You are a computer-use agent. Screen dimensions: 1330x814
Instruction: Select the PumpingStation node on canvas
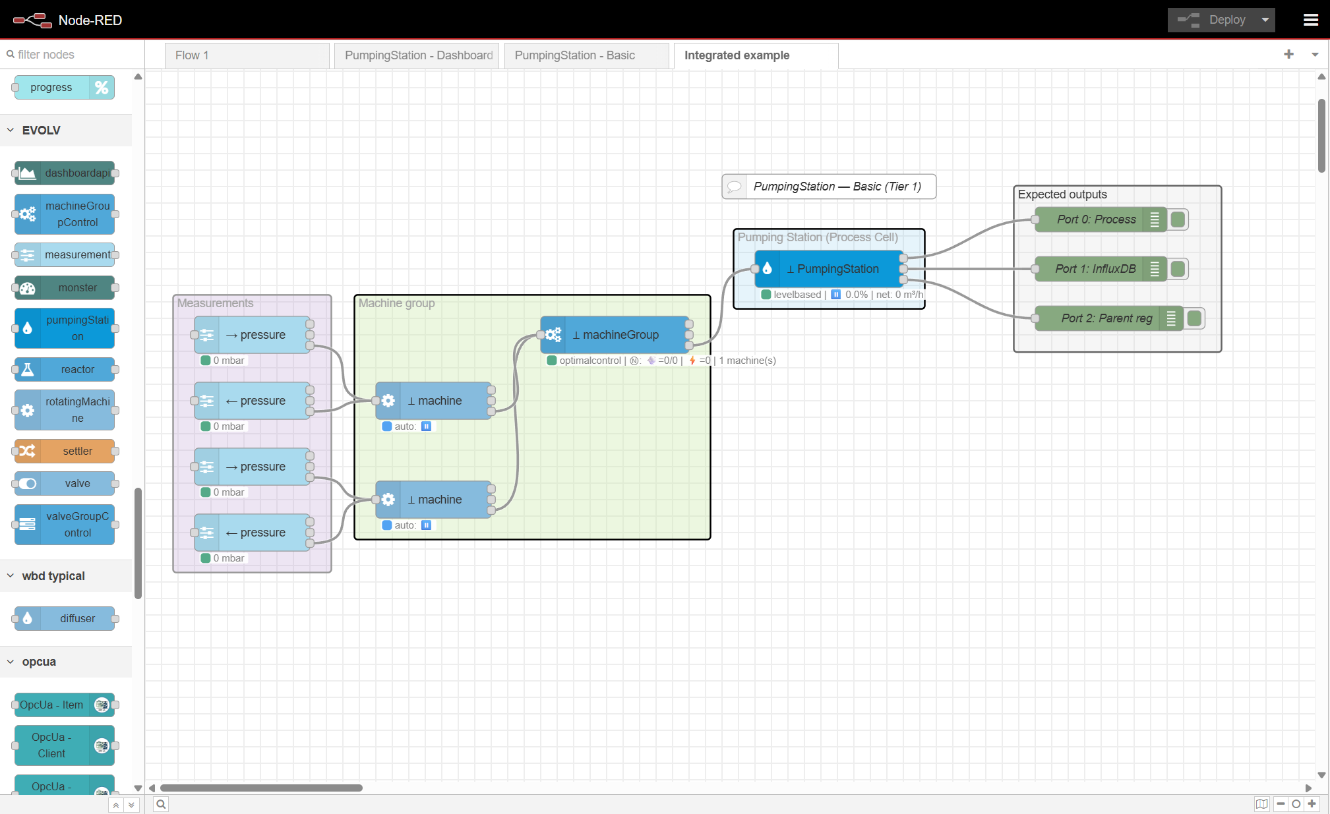[829, 269]
